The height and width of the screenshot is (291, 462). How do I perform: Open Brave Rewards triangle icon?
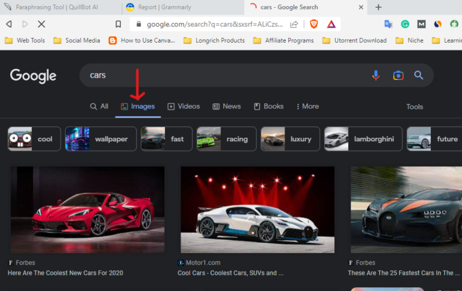[x=331, y=24]
